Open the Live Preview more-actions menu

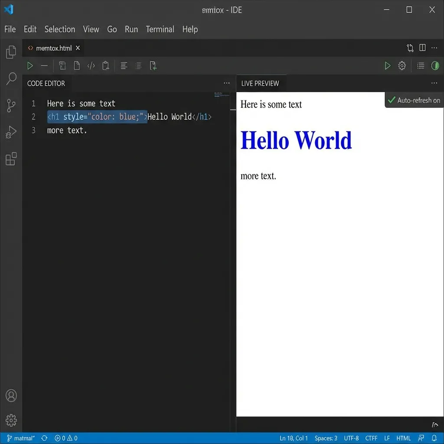[x=434, y=83]
